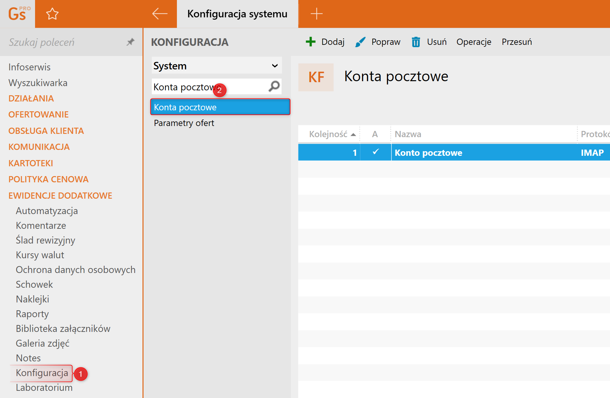Open Schowek in sidebar

[x=34, y=284]
